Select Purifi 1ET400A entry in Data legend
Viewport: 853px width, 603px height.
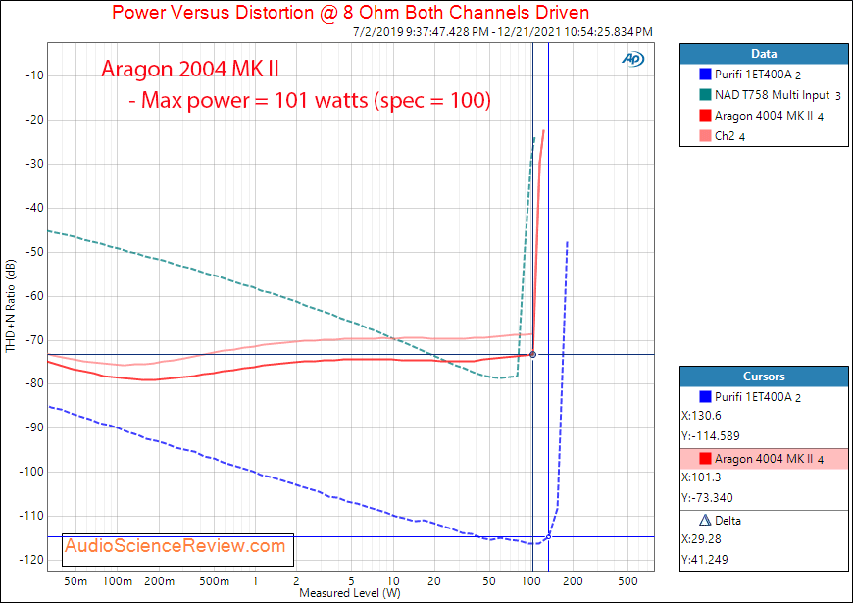(757, 74)
